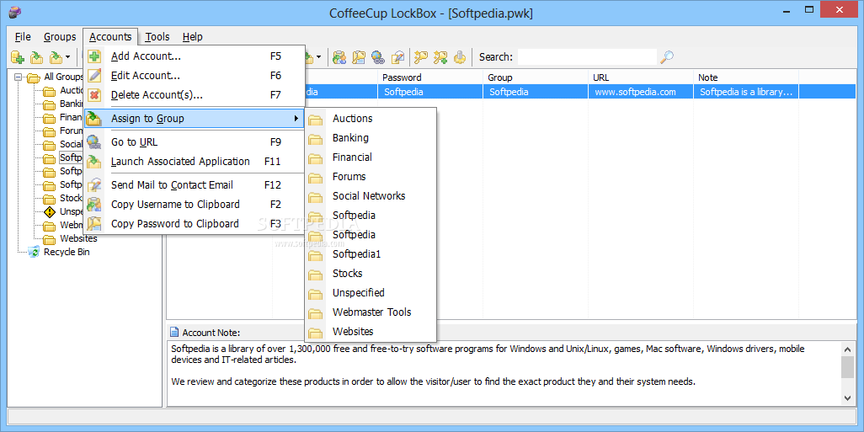Select Websites folder in the tree
Image resolution: width=864 pixels, height=432 pixels.
coord(79,238)
